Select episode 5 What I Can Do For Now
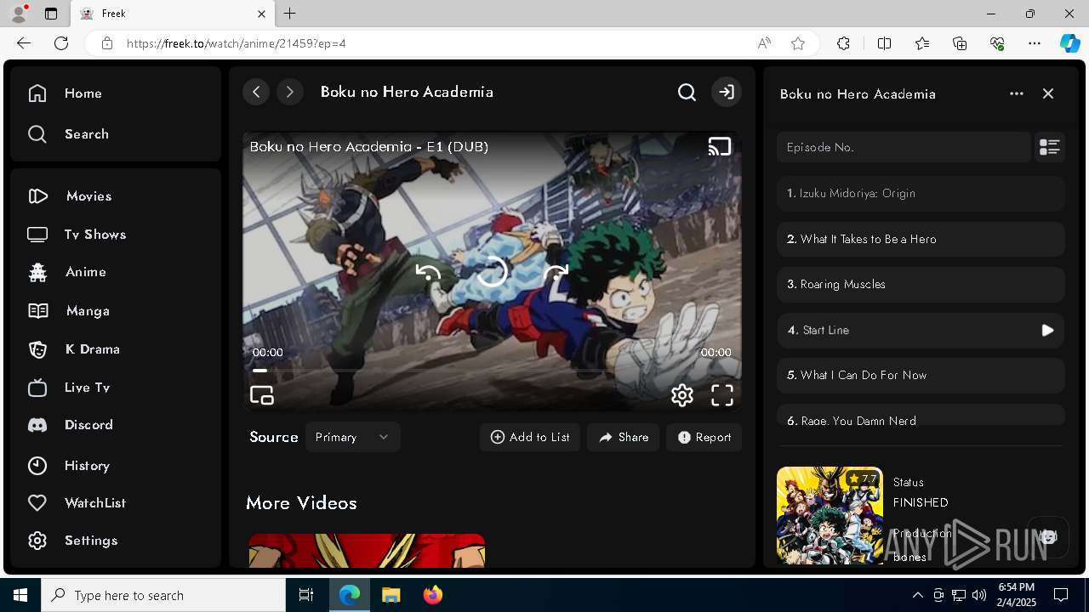This screenshot has height=612, width=1089. 921,376
